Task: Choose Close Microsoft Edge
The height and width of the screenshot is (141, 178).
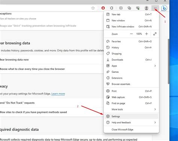Action: (x=131, y=130)
